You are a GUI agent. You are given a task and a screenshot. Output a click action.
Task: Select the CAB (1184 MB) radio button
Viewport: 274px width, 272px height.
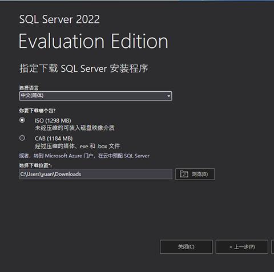tap(22, 138)
